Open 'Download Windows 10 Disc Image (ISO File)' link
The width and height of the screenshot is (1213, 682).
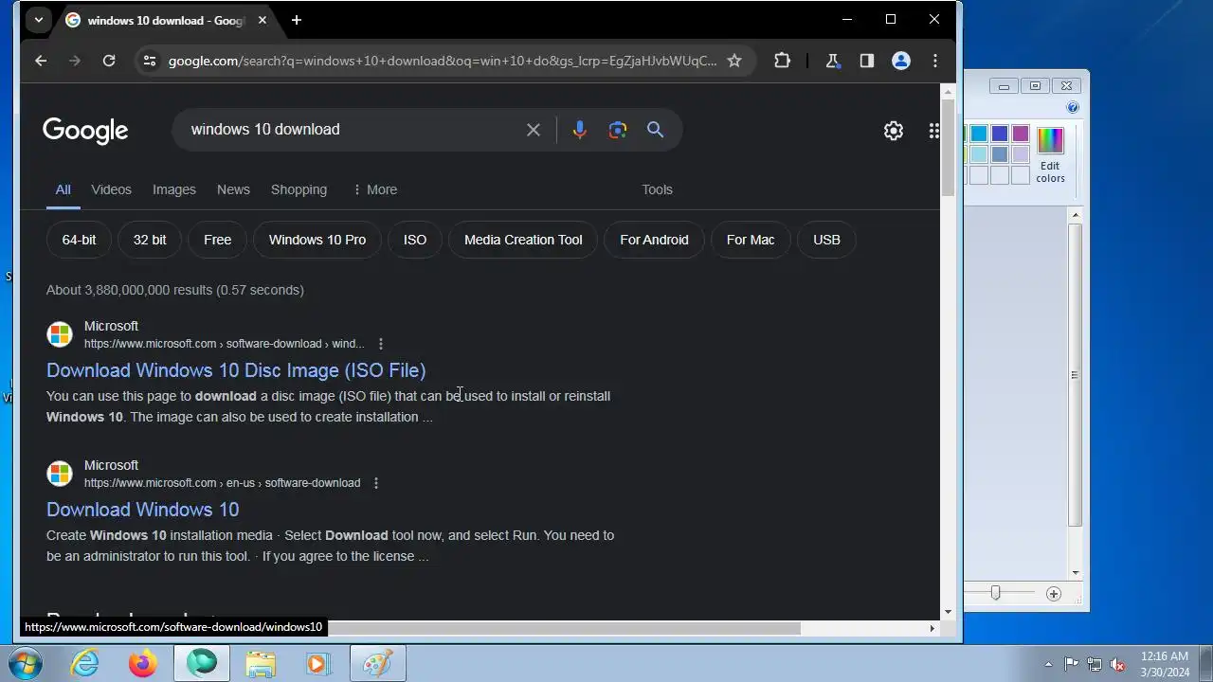(236, 370)
